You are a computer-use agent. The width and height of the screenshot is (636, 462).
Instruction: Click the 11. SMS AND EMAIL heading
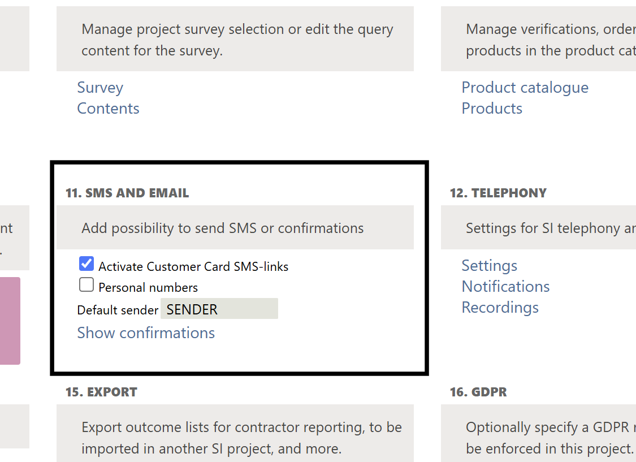(x=127, y=193)
